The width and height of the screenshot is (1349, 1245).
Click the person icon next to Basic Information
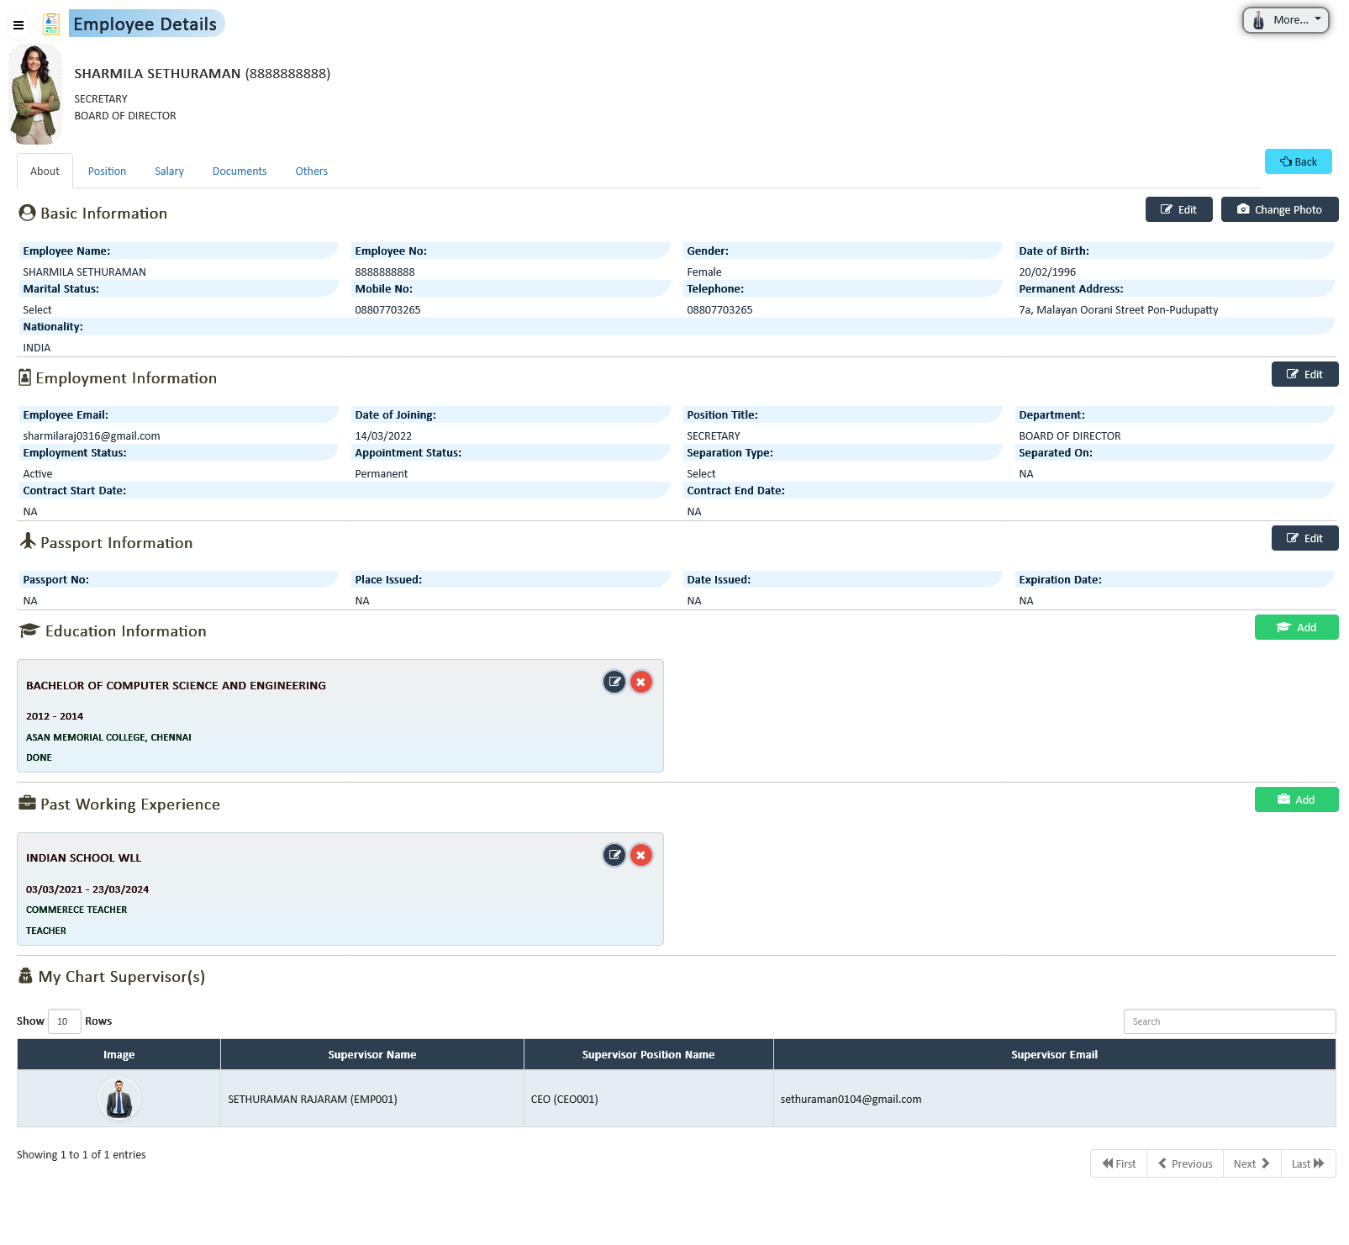26,213
